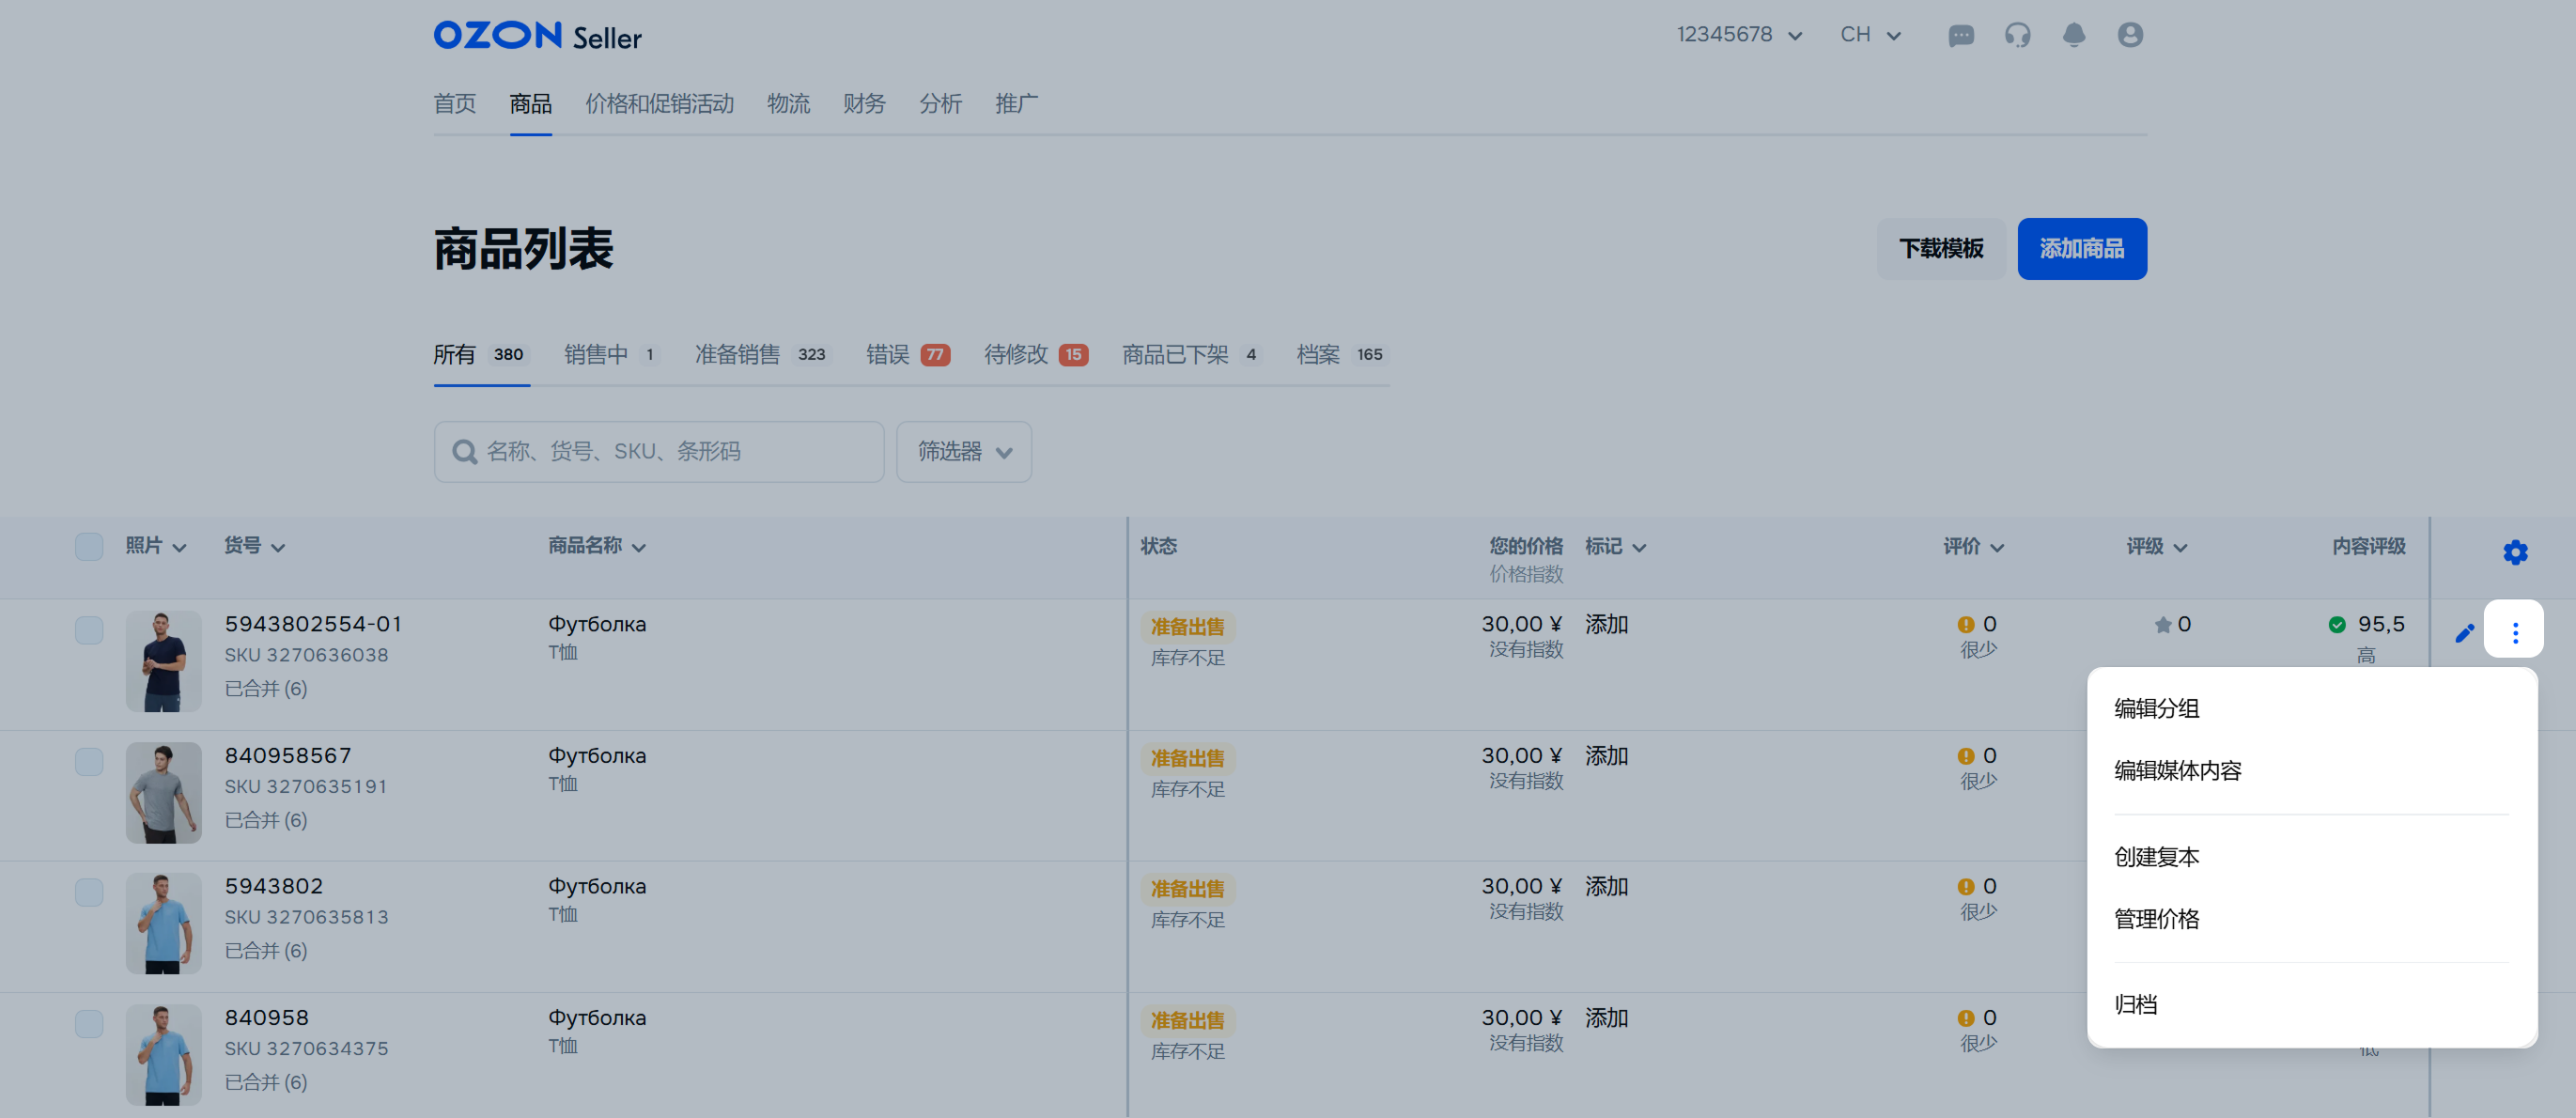Viewport: 2576px width, 1118px height.
Task: Select 归档 in the context menu
Action: 2135,1005
